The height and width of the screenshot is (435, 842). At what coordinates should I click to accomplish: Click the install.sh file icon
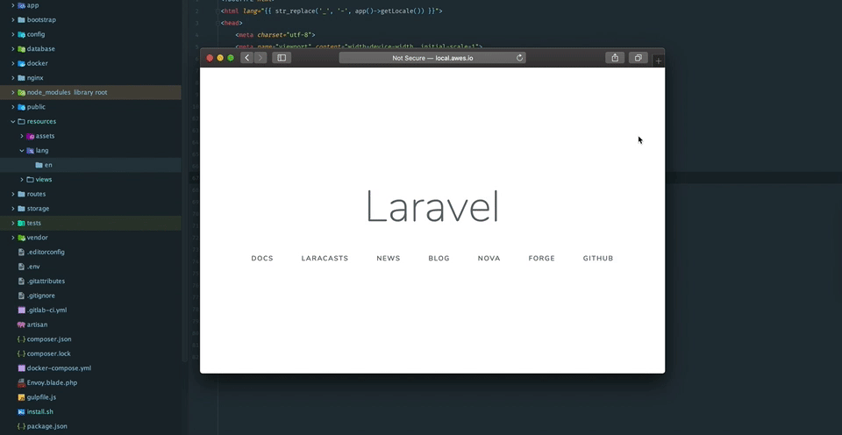(x=21, y=411)
